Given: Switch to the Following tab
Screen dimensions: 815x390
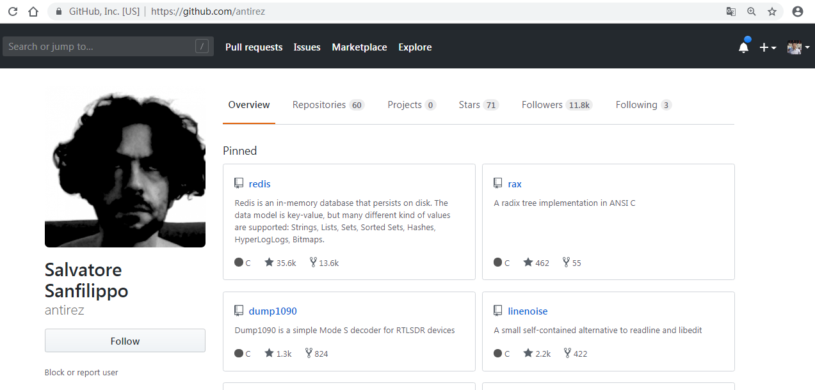Looking at the screenshot, I should 643,105.
